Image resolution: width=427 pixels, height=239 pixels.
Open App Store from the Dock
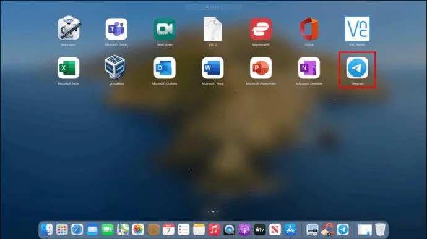291,230
